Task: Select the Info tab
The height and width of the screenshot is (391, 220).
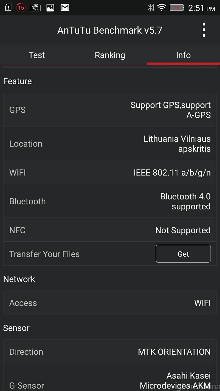Action: click(x=183, y=55)
